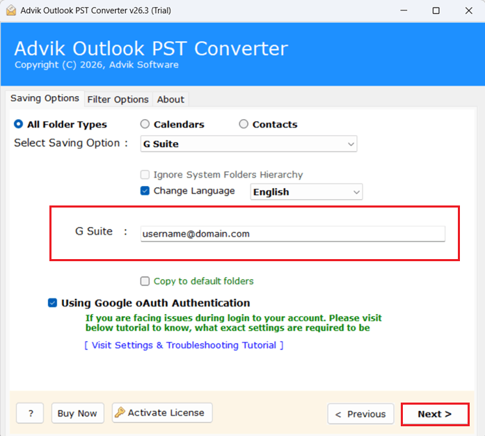Toggle Ignore System Folders Hierarchy checkbox
This screenshot has height=436, width=485.
pos(145,175)
